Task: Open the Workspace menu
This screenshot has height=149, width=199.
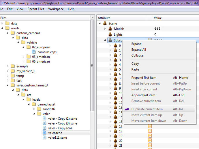Action: (56, 9)
